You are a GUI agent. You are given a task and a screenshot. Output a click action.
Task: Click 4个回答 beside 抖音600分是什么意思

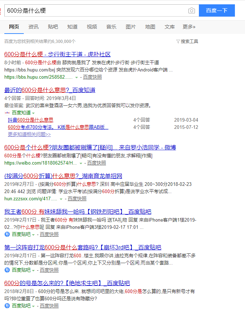tap(142, 120)
